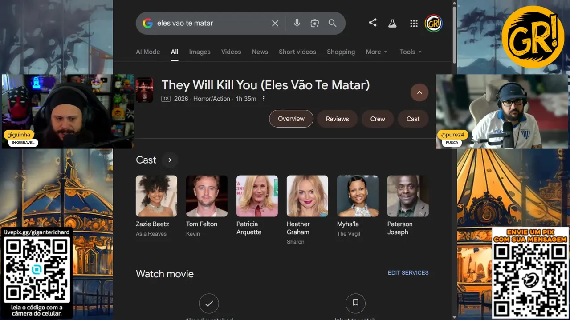Click the name Heather Graham
This screenshot has width=570, height=320.
click(298, 228)
